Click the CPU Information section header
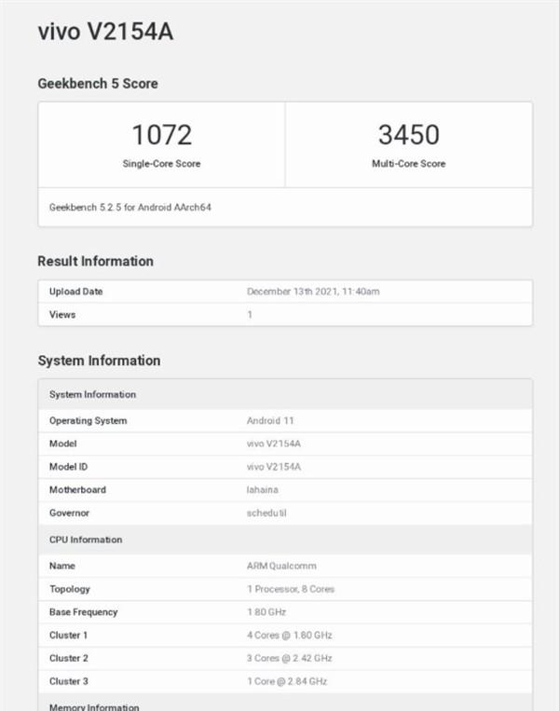This screenshot has width=559, height=711. 285,540
